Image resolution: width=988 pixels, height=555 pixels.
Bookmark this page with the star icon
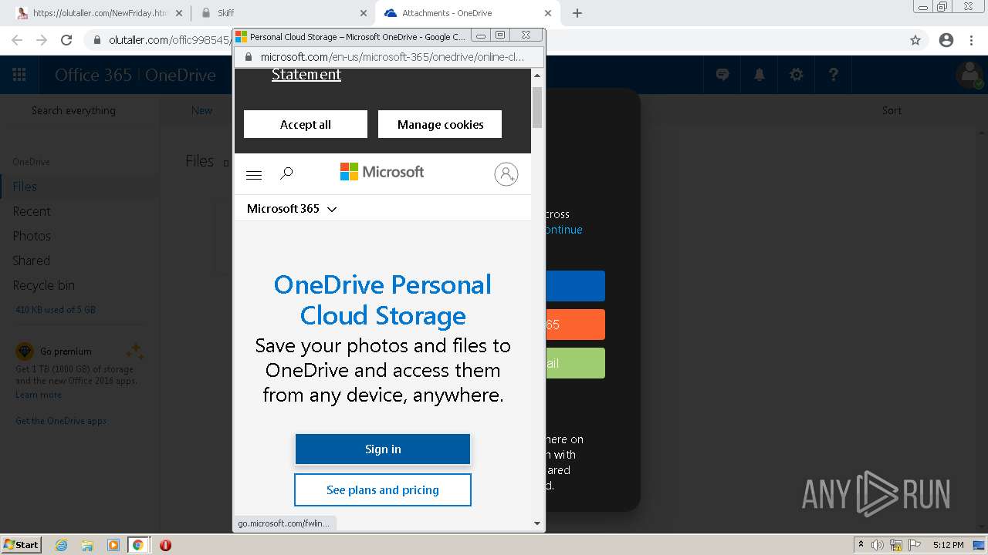(x=915, y=40)
